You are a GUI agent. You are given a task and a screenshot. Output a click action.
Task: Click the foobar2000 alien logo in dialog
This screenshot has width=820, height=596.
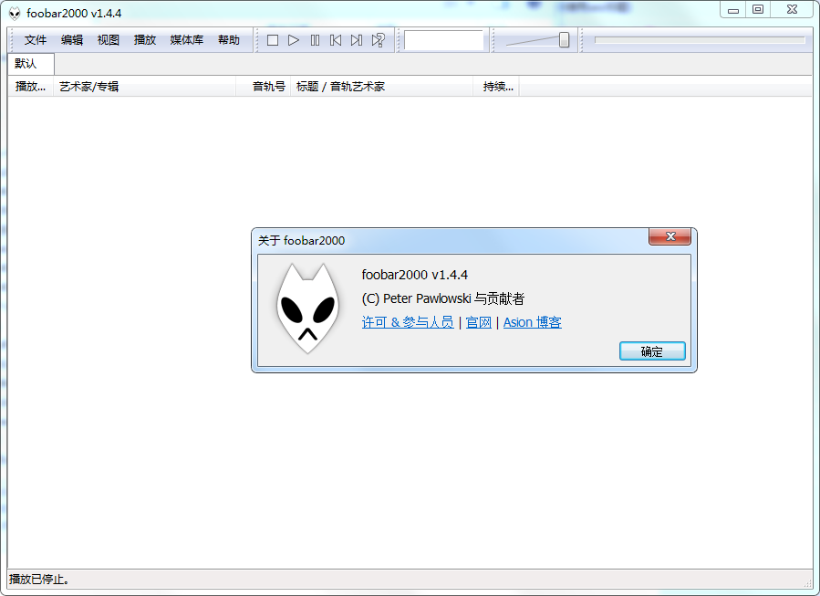(307, 308)
